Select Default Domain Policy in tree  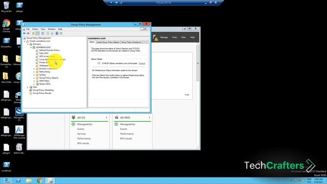(x=49, y=50)
